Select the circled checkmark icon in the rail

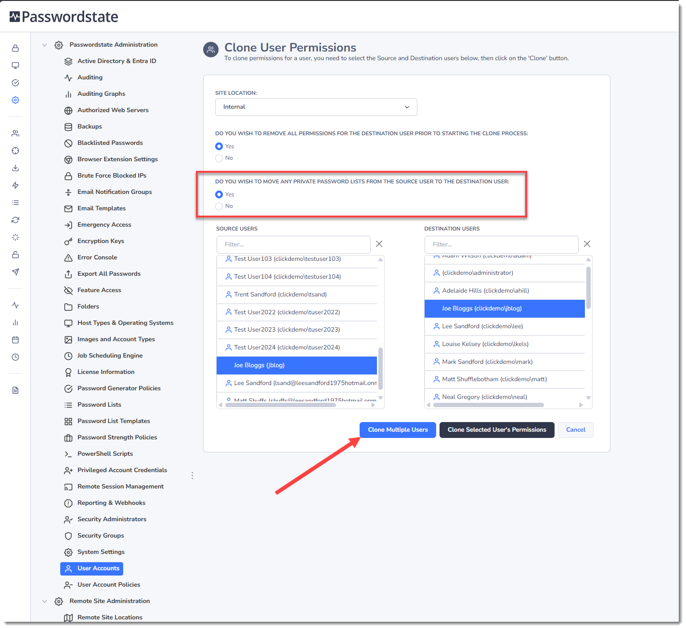point(15,83)
